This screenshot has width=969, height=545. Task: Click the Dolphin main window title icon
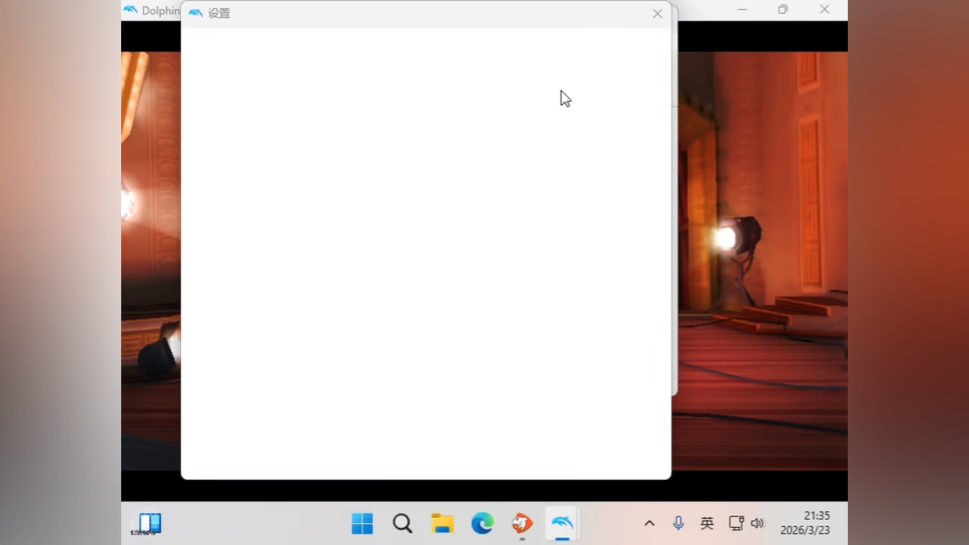click(131, 11)
